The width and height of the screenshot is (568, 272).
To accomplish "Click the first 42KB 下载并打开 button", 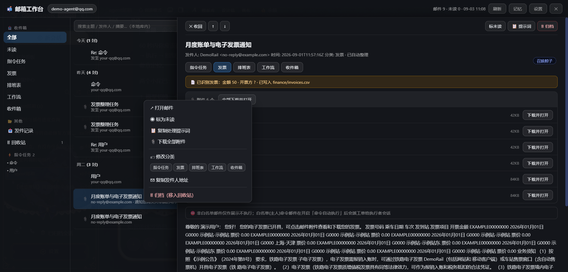I will [538, 115].
